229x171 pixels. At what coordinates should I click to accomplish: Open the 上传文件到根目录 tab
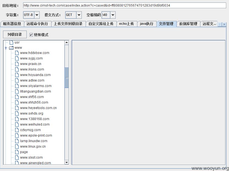point(68,24)
